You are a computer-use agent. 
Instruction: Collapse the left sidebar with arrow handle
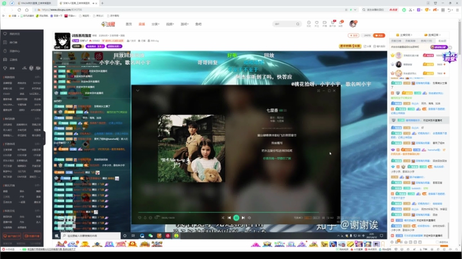pos(44,138)
